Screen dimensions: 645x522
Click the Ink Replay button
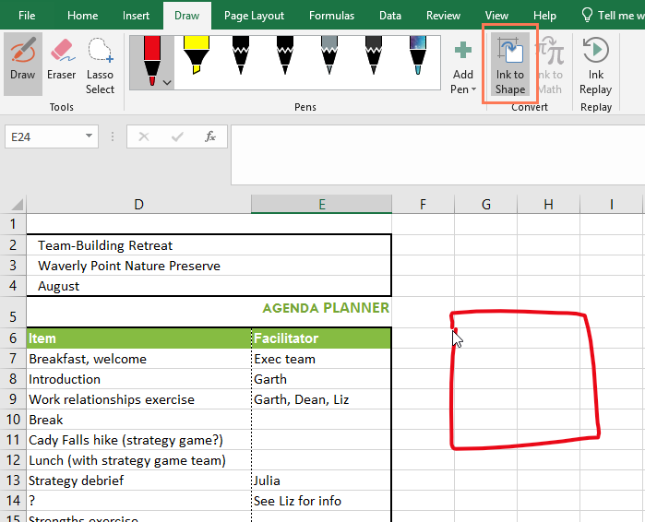point(596,65)
